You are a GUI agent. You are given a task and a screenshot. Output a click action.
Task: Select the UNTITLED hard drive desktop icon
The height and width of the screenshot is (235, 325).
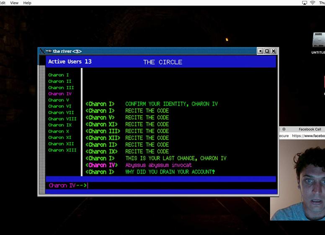318,41
